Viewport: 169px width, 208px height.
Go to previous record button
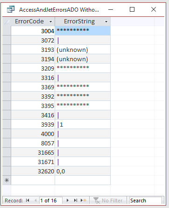pyautogui.click(x=35, y=201)
